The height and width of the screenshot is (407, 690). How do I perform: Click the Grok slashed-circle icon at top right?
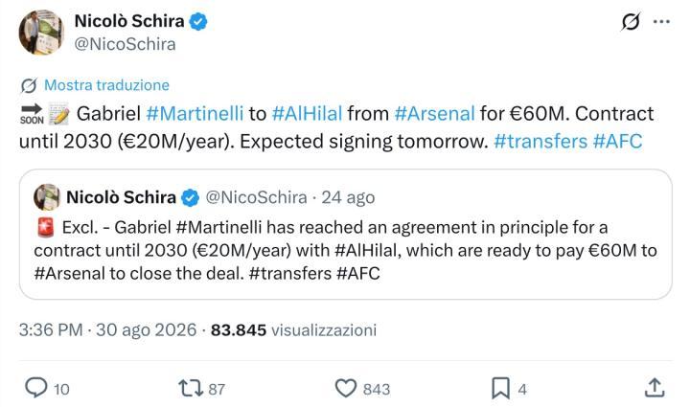(631, 21)
